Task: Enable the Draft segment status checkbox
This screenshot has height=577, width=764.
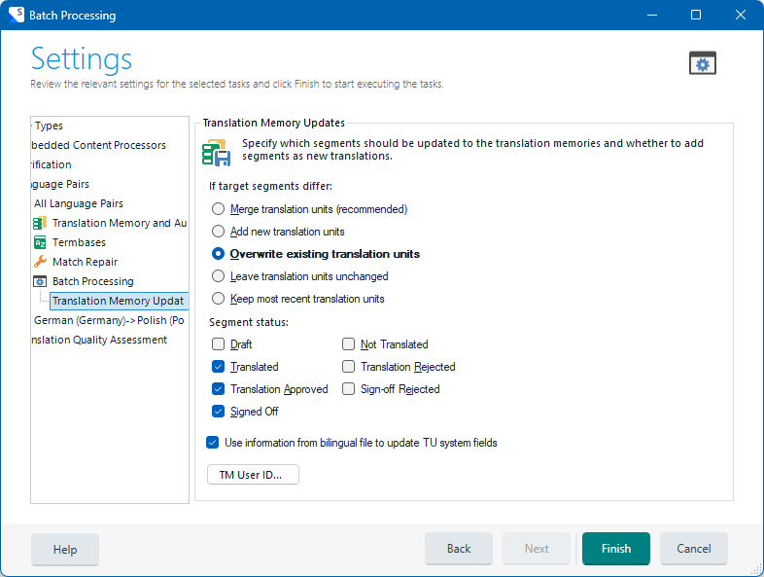Action: [219, 344]
